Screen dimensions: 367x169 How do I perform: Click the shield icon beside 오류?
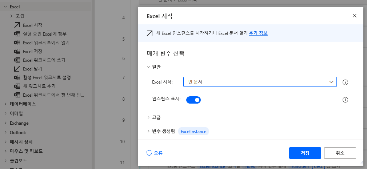click(x=149, y=153)
